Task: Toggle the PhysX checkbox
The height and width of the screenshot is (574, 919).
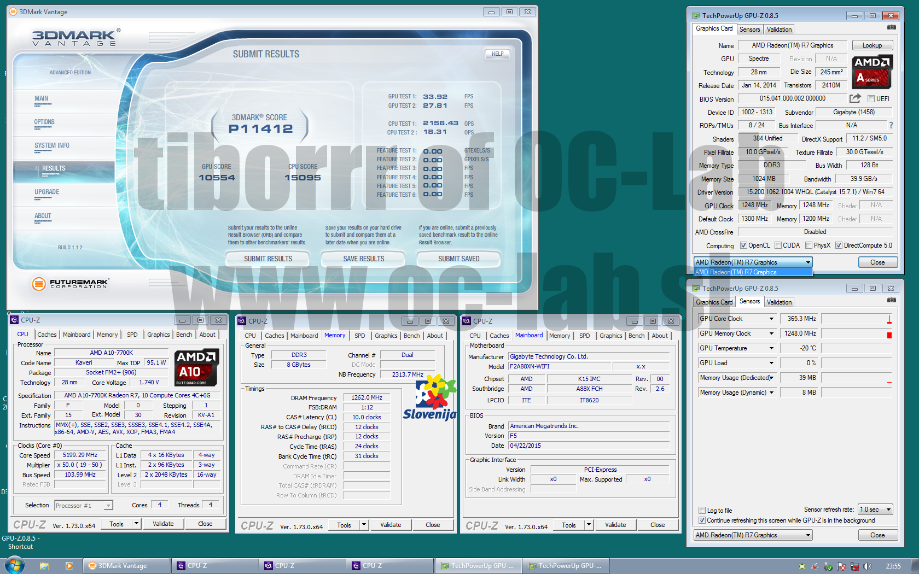Action: click(809, 245)
